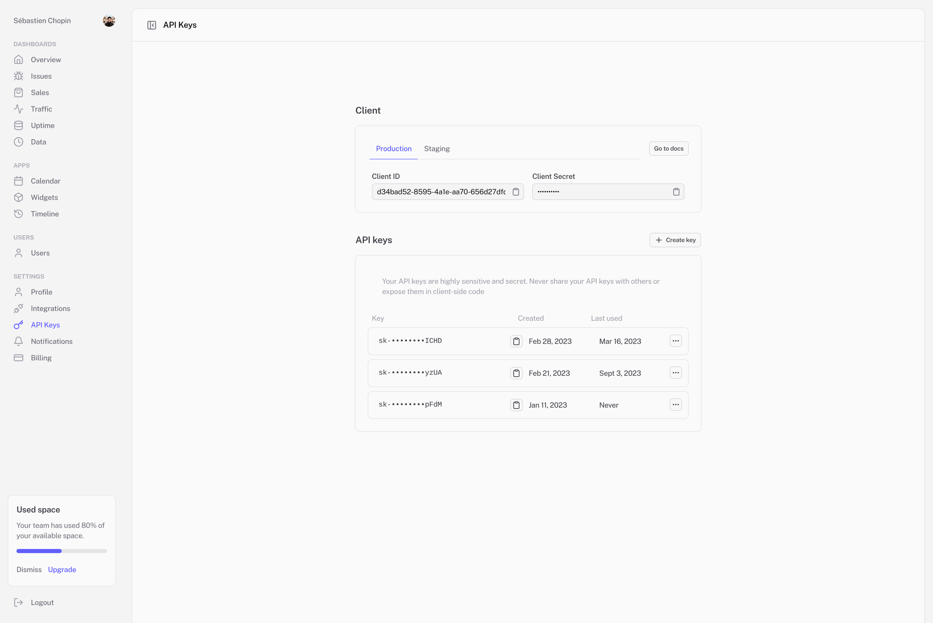Copy the Client Secret value
Screen dimensions: 933x623
coord(676,192)
